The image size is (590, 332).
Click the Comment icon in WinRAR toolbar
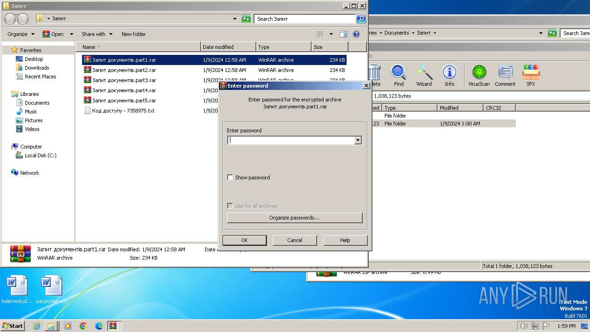click(505, 76)
